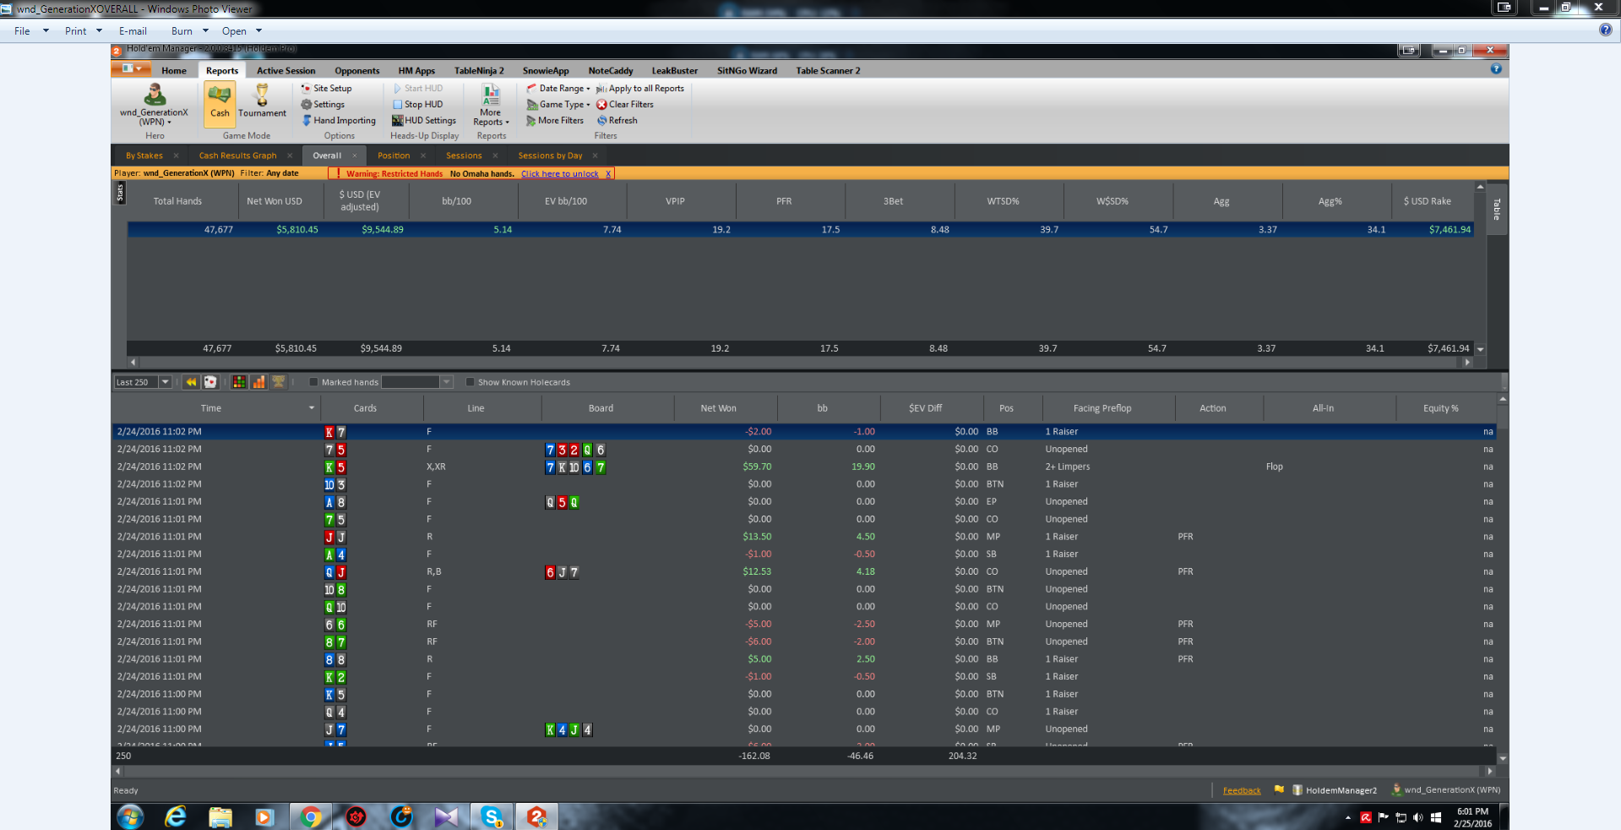Toggle the Marked hands checkbox
Image resolution: width=1621 pixels, height=830 pixels.
click(313, 382)
